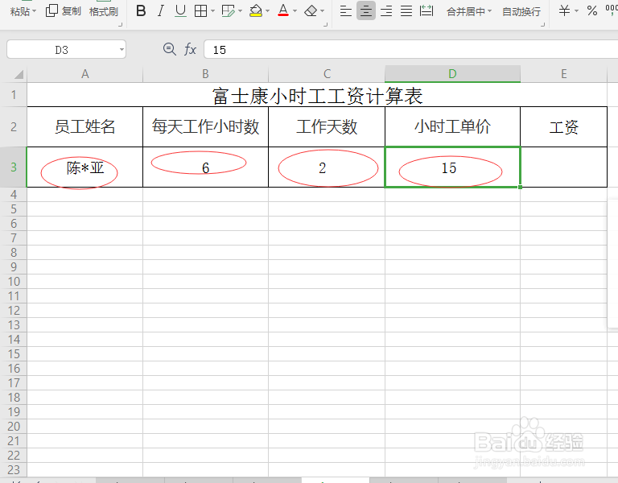The image size is (618, 483).
Task: Click the Name Box showing D3
Action: [62, 50]
